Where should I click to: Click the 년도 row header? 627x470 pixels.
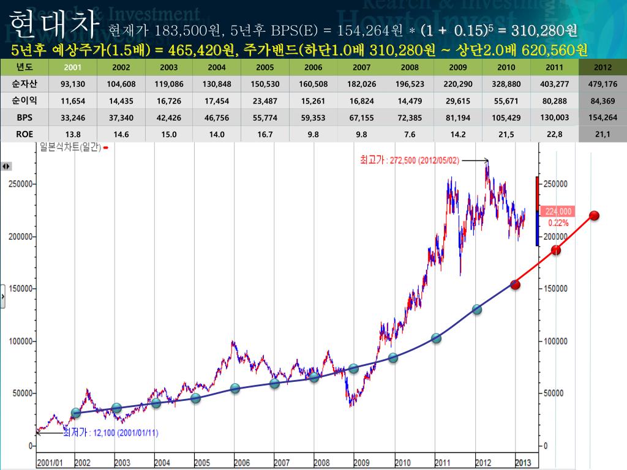[24, 67]
